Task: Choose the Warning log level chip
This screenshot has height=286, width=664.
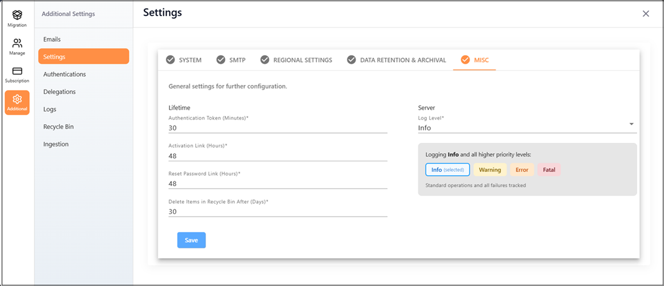Action: coord(489,170)
